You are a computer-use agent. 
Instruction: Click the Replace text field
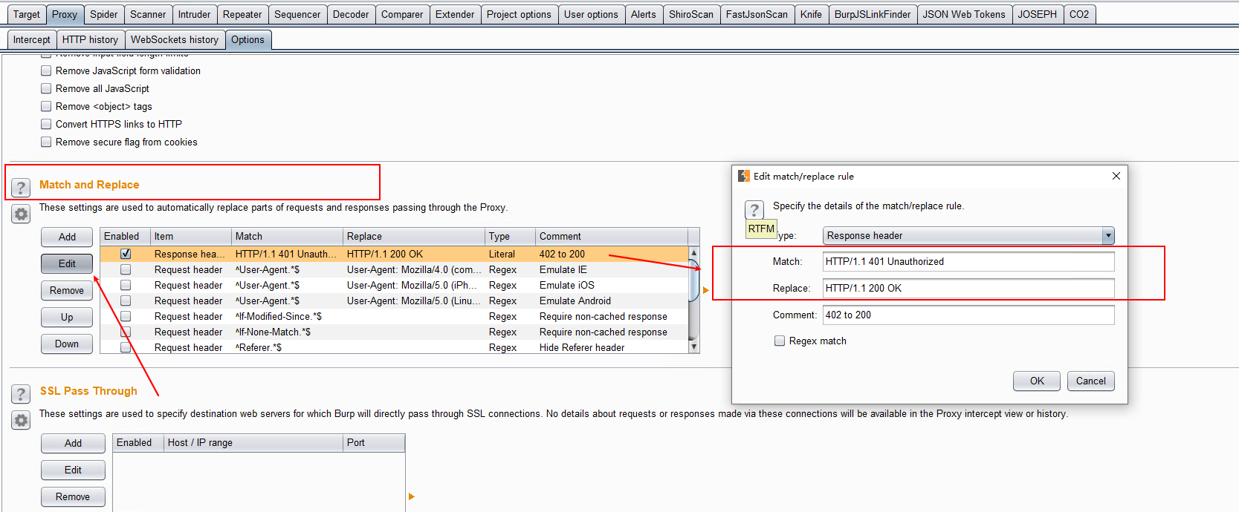(x=968, y=288)
